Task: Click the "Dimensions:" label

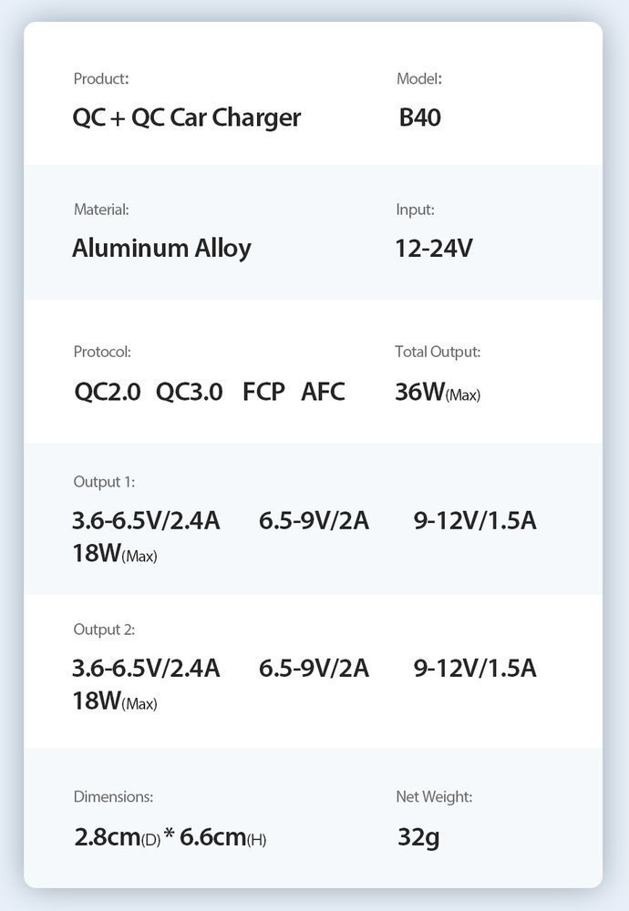Action: (113, 797)
